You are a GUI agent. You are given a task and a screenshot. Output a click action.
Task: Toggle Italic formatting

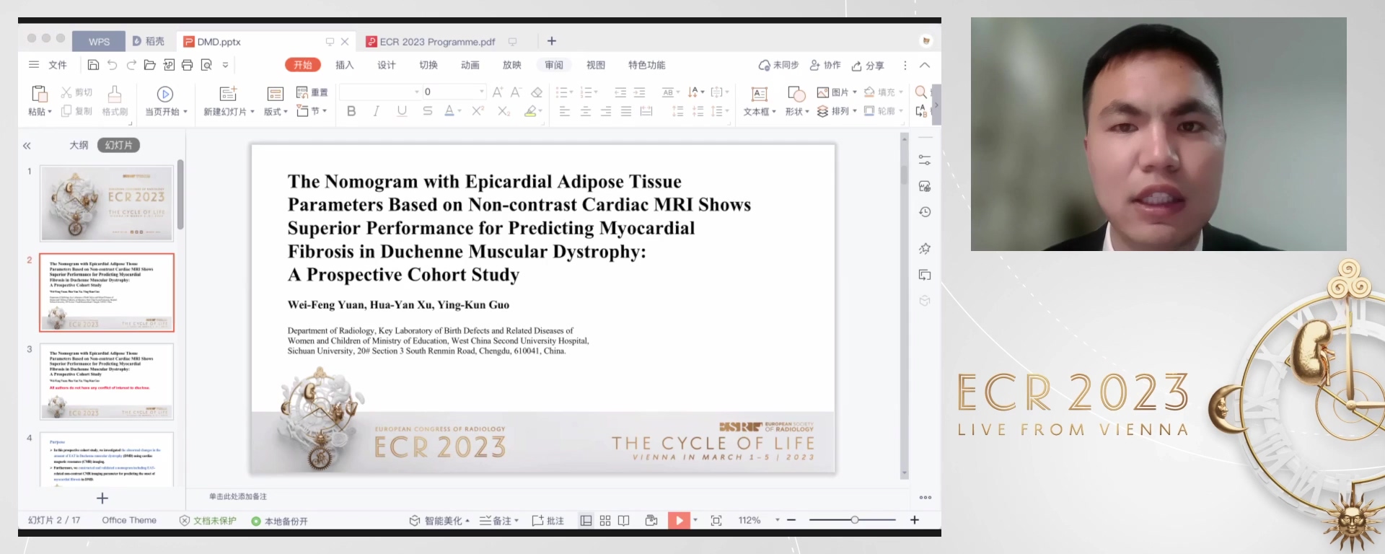click(x=376, y=111)
